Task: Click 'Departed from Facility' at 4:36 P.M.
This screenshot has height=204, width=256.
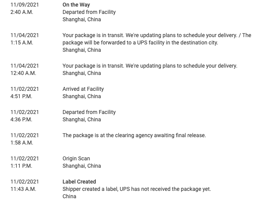Action: (89, 112)
